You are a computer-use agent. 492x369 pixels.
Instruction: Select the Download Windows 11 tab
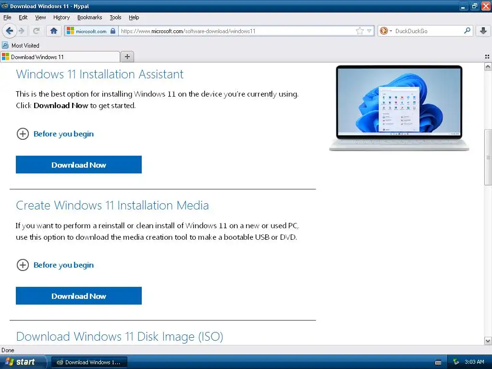pos(60,57)
